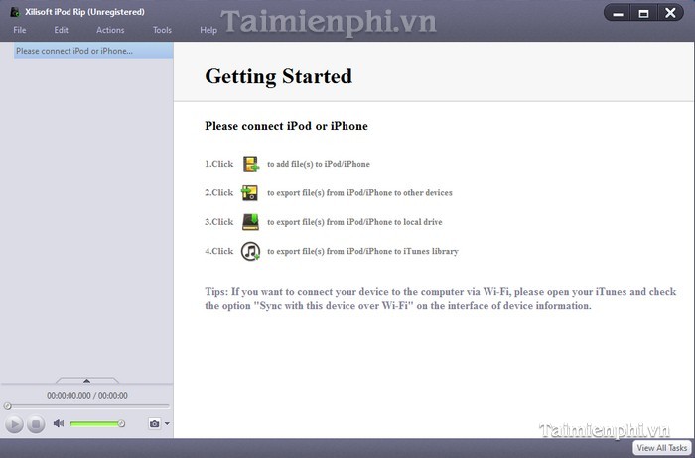Click the playback seek bar handle

[x=8, y=406]
